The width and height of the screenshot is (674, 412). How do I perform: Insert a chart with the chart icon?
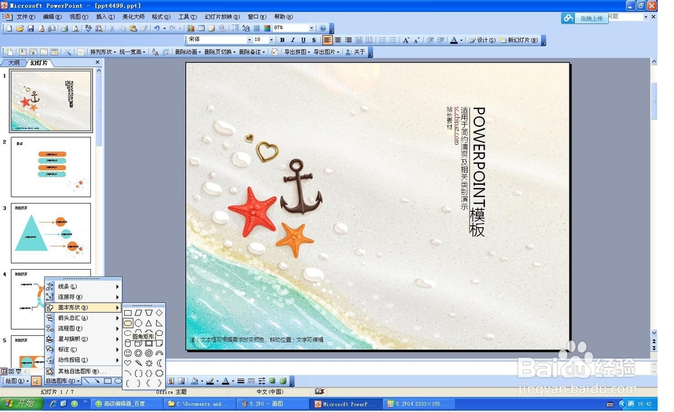point(191,28)
